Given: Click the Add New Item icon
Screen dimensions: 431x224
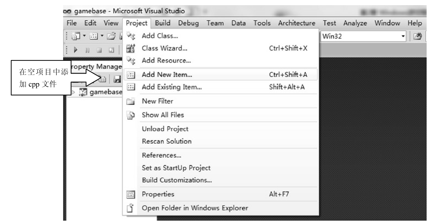Looking at the screenshot, I should 131,75.
